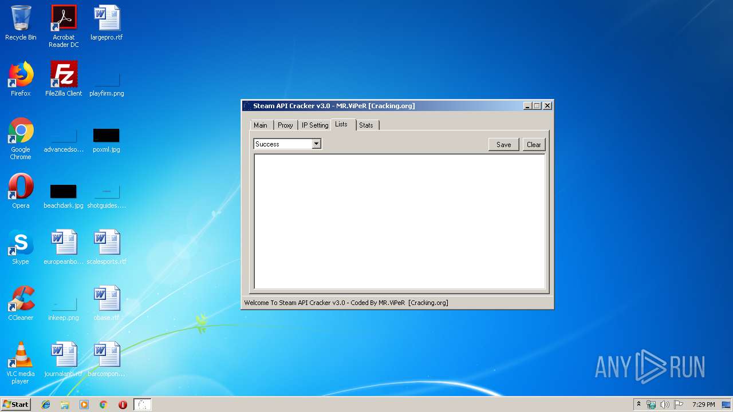
Task: Select Google Chrome desktop shortcut
Action: coord(21,139)
